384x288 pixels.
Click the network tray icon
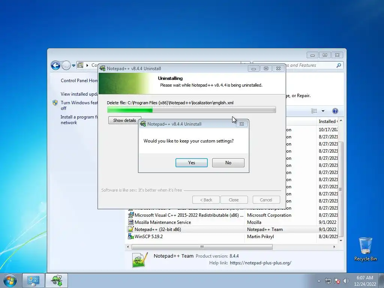point(328,281)
